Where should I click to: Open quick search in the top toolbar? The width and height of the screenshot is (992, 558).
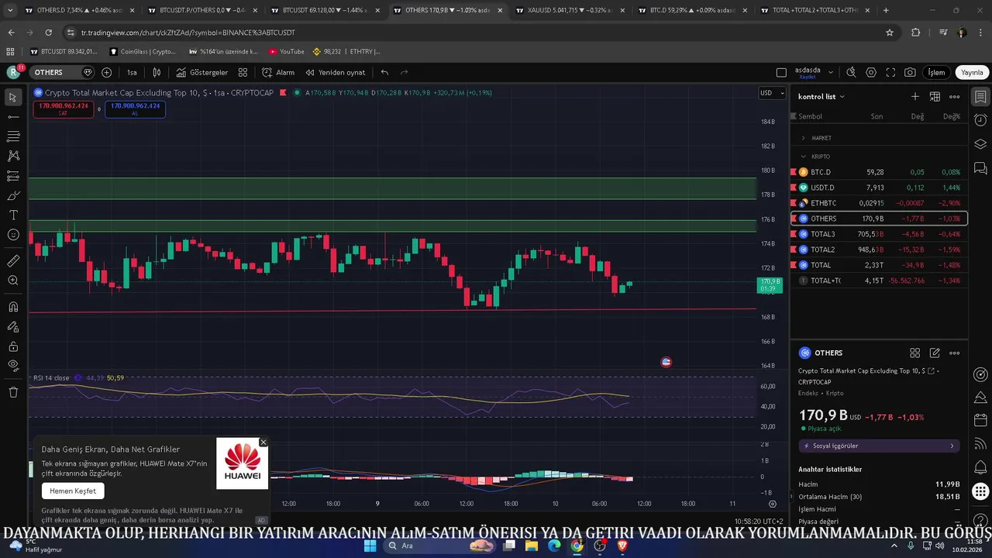point(851,72)
